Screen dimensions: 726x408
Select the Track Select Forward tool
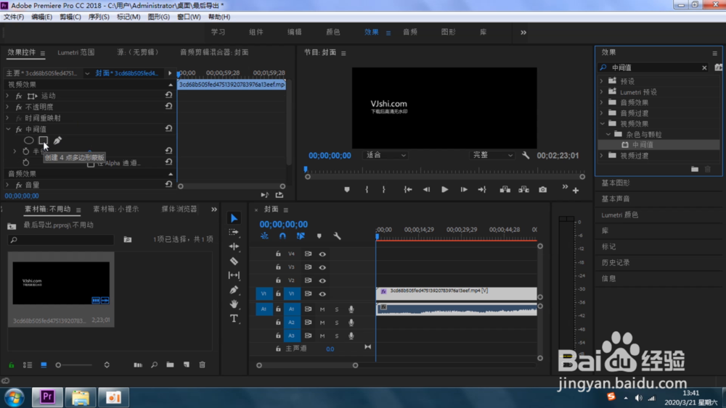coord(234,232)
